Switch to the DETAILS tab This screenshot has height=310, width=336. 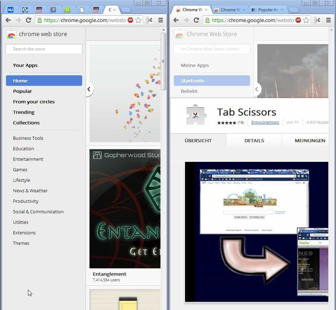pos(254,140)
